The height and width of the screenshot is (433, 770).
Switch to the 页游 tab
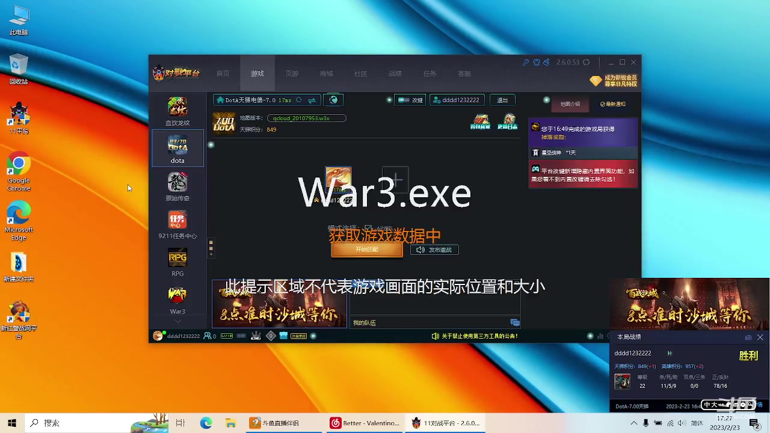[292, 73]
